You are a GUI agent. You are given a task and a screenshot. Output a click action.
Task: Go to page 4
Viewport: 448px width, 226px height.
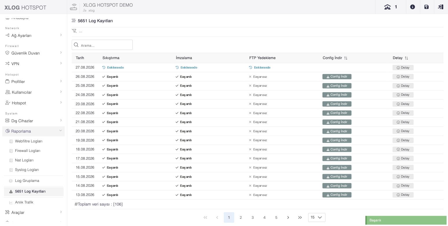pos(264,218)
